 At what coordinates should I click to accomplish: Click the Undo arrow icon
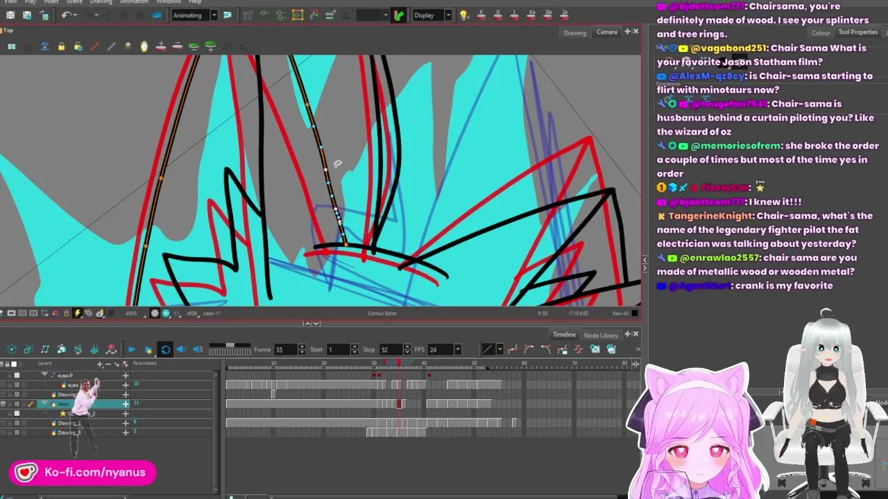66,15
